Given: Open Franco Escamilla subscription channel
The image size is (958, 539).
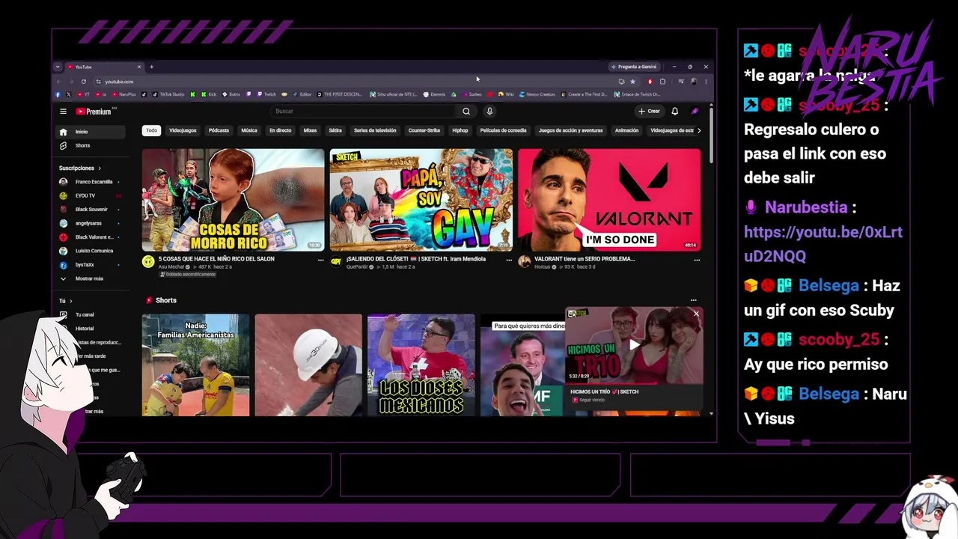Looking at the screenshot, I should pos(91,182).
